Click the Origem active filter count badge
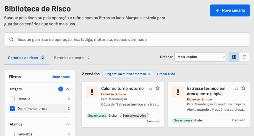This screenshot has width=254, height=136. [61, 89]
